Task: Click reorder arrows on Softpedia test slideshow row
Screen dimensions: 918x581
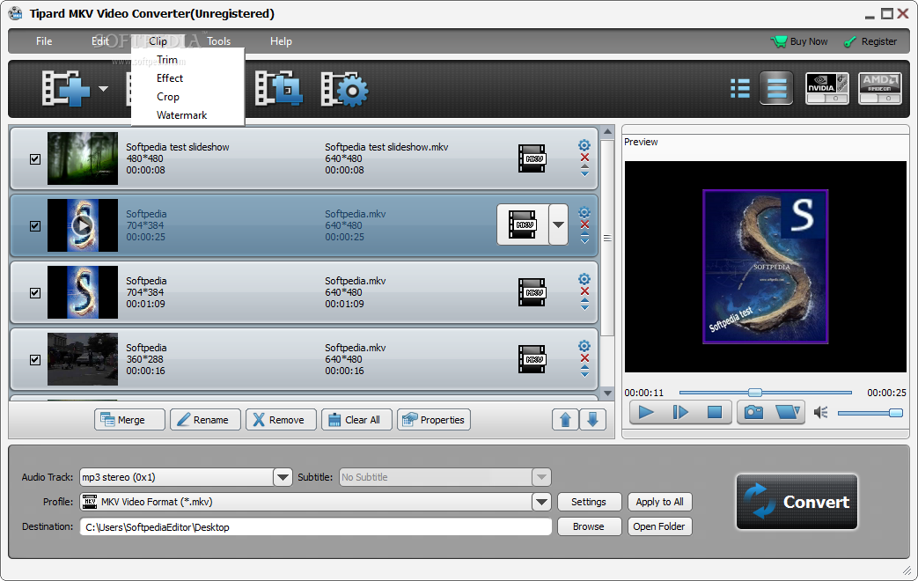Action: (584, 171)
